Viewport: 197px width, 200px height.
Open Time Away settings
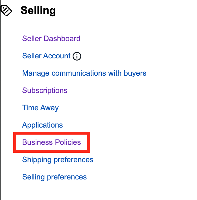(x=40, y=108)
